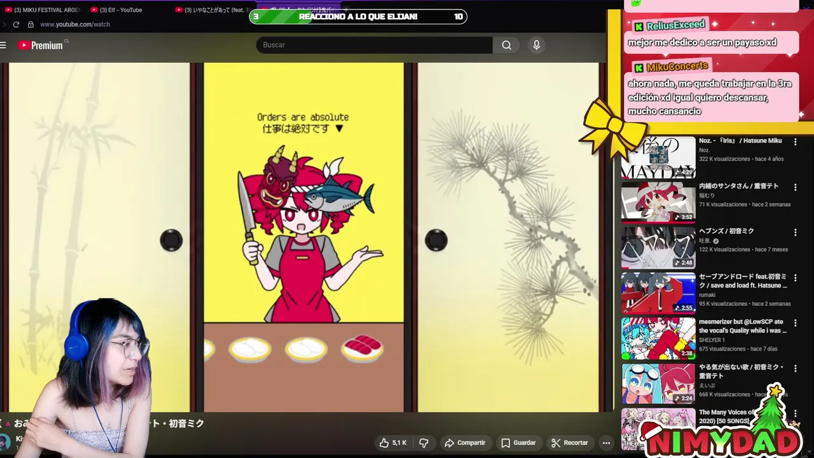Viewport: 814px width, 458px height.
Task: Open options menu for ヘブンズ video
Action: [x=795, y=232]
